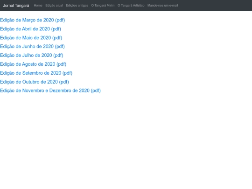The image size is (252, 189).
Task: Open Edição de Novembro e Dezembro 2020 pdf
Action: 50,91
